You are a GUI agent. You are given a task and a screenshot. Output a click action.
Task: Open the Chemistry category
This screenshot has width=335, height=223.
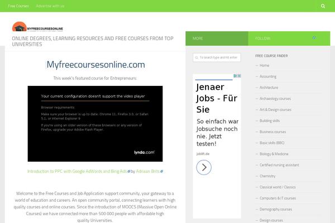(267, 176)
